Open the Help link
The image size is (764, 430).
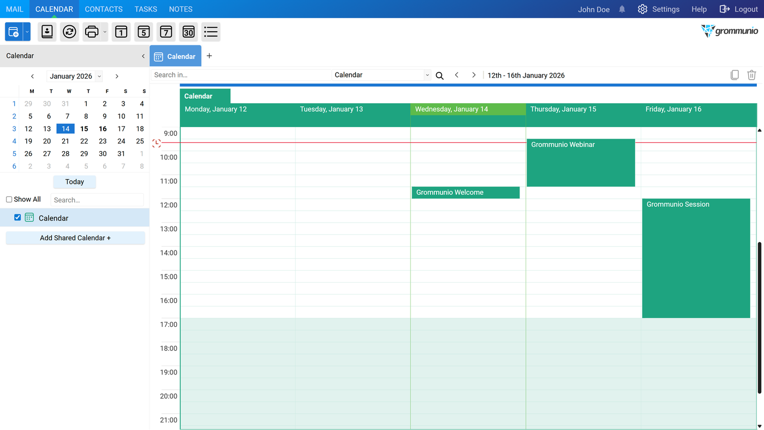699,9
